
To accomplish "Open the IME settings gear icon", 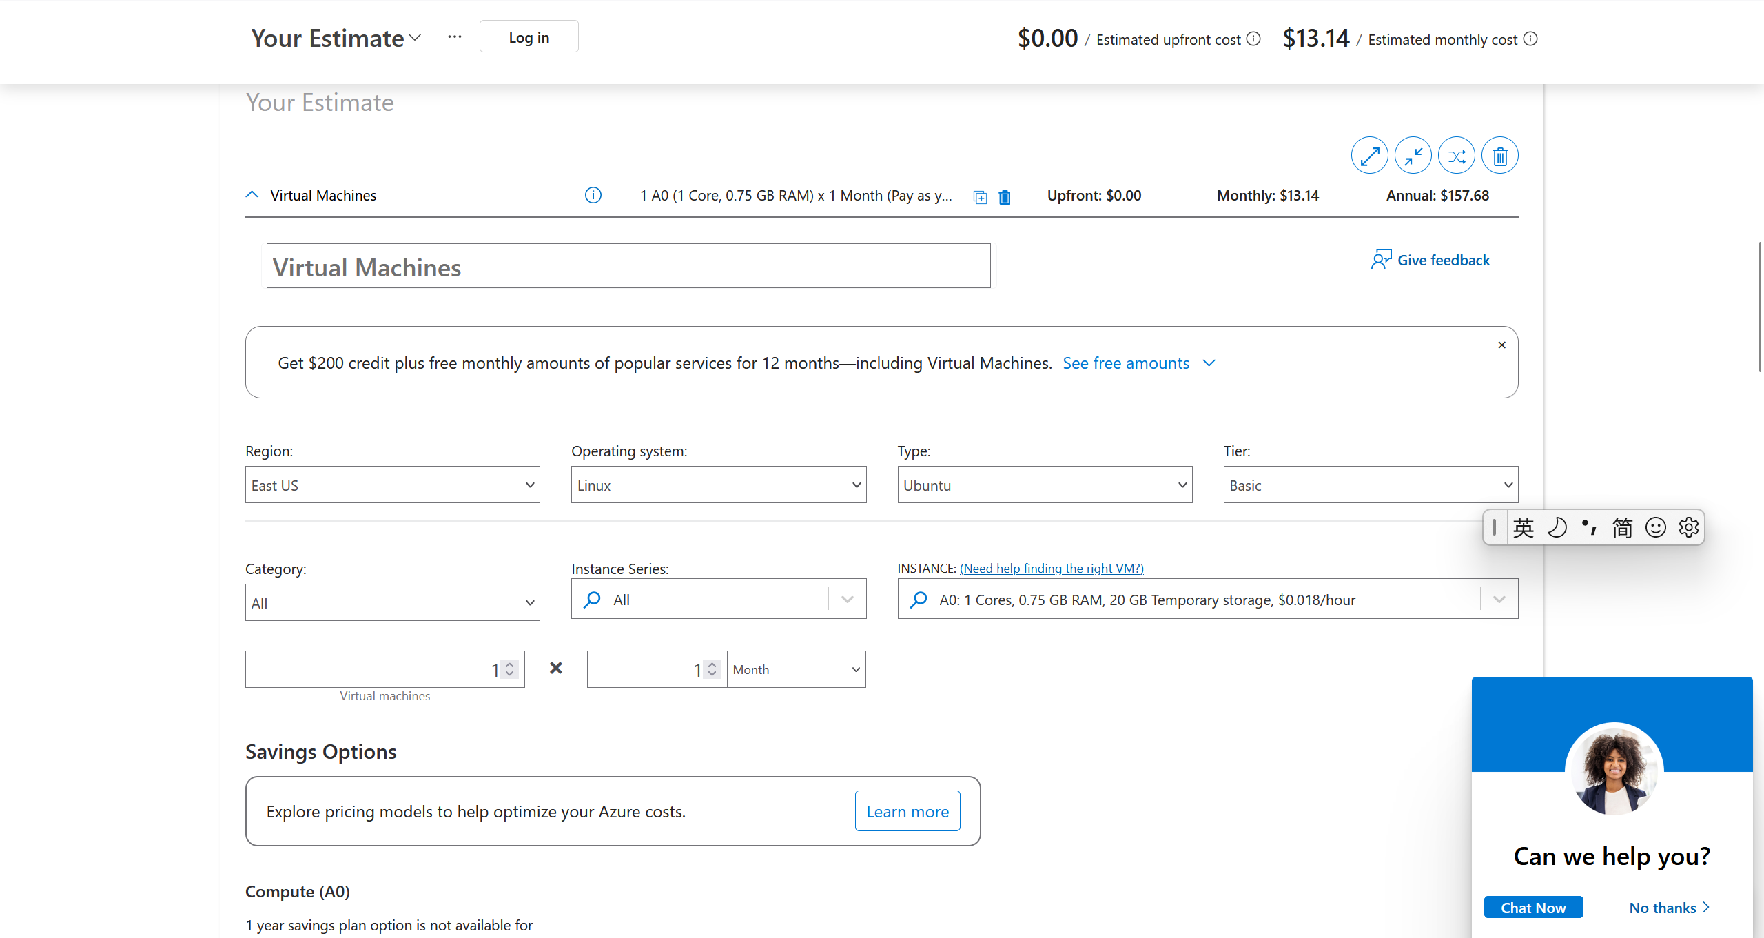I will [x=1688, y=528].
